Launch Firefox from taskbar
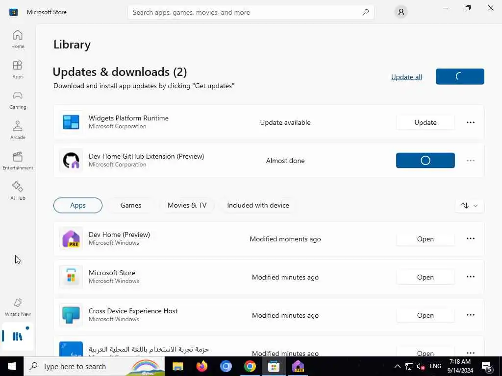 click(201, 366)
